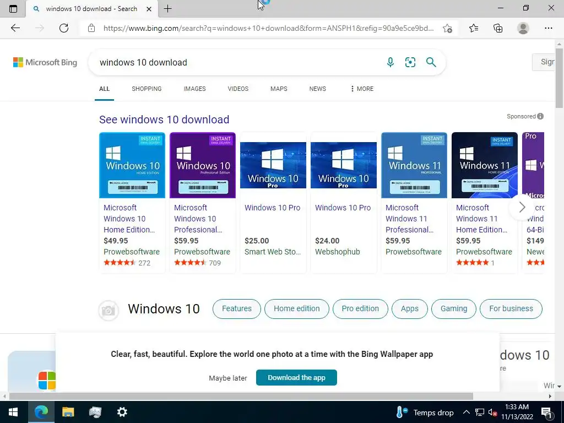Show next sponsored products arrow
564x423 pixels.
[522, 207]
